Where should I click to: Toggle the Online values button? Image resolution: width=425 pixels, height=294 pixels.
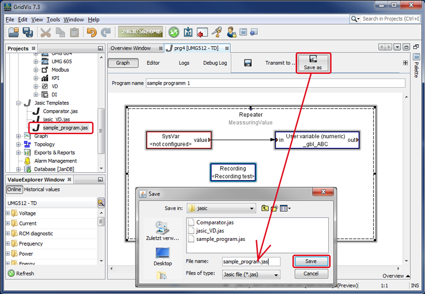point(14,190)
